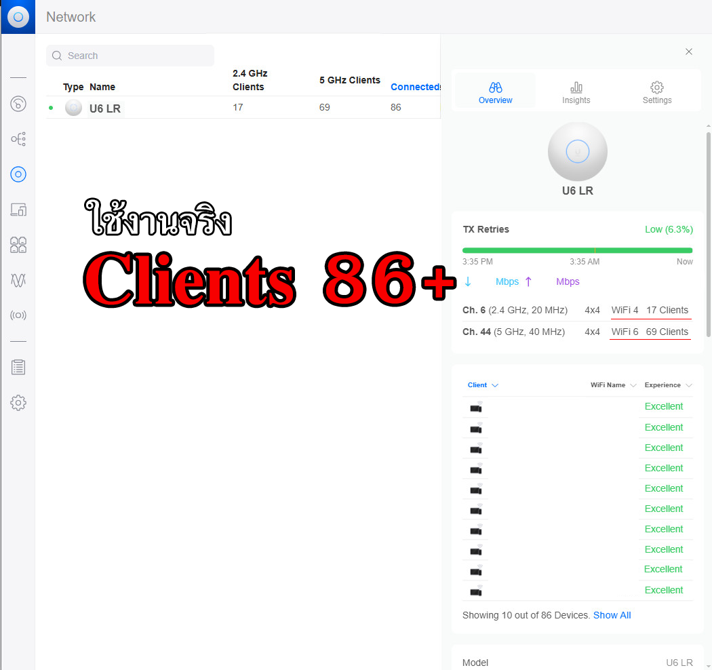Open the Radios broadcast icon in sidebar

(18, 315)
